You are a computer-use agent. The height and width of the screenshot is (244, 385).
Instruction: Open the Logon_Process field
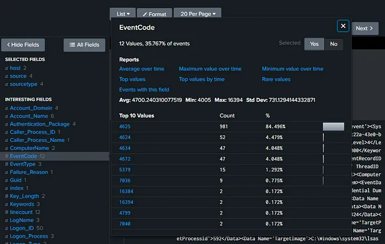click(x=29, y=236)
